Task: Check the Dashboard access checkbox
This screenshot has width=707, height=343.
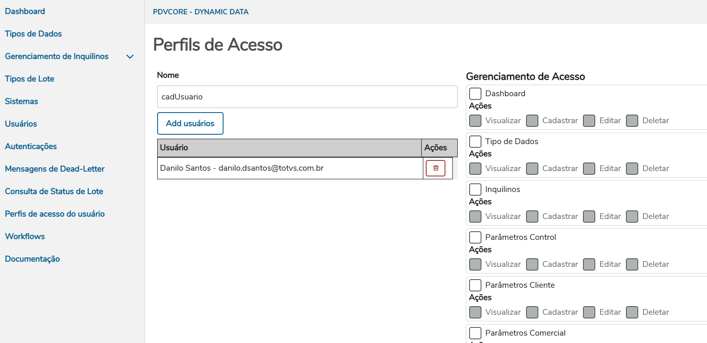Action: (x=475, y=94)
